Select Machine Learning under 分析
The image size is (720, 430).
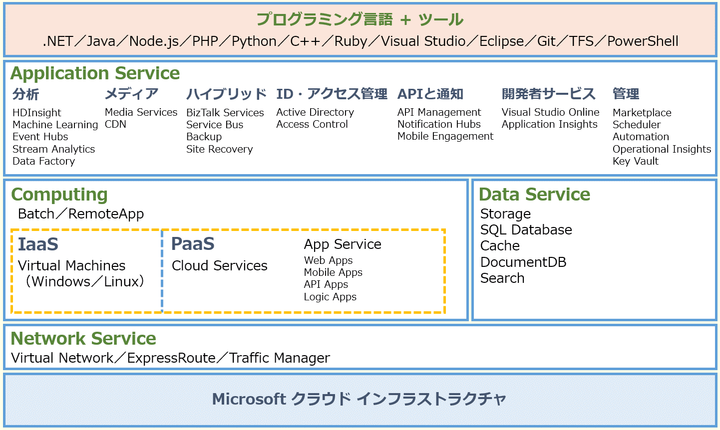tap(55, 125)
